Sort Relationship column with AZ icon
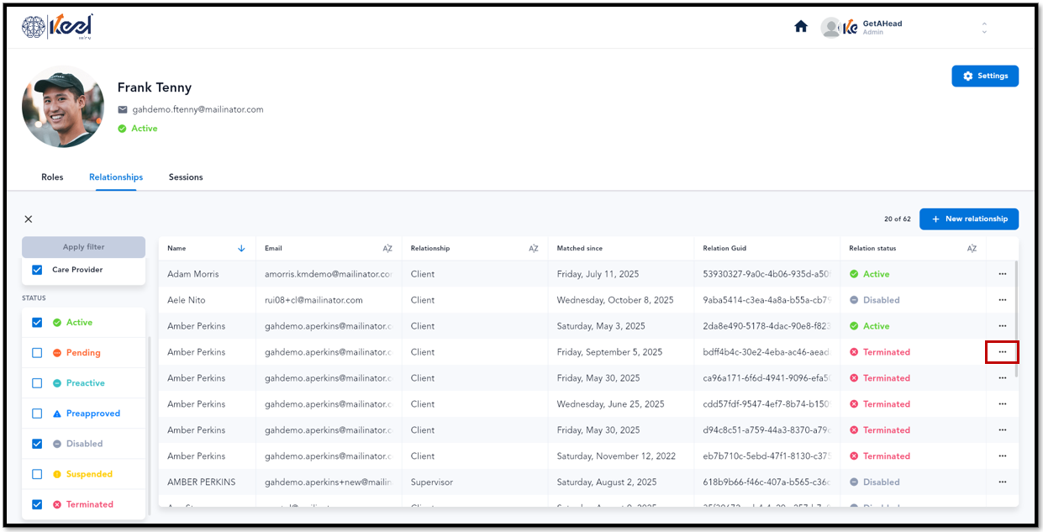Viewport: 1043px width, 532px height. coord(534,249)
